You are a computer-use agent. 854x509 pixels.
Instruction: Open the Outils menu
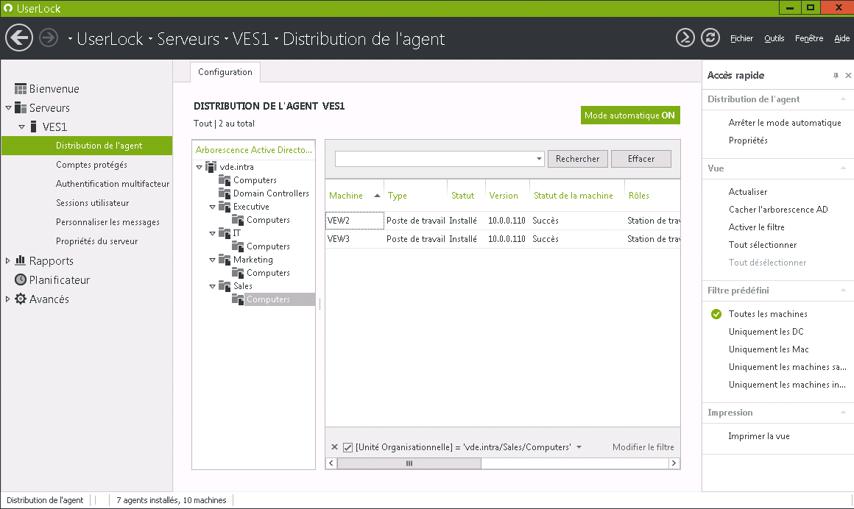coord(774,38)
